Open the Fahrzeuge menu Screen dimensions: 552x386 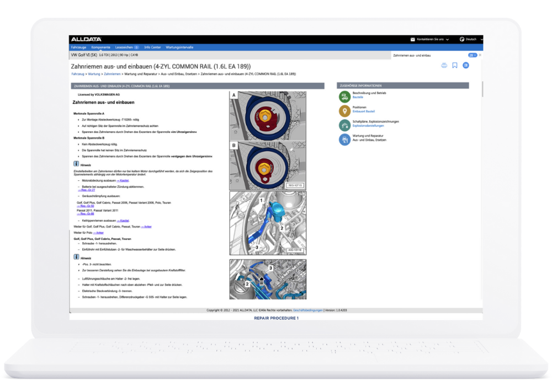pyautogui.click(x=78, y=47)
